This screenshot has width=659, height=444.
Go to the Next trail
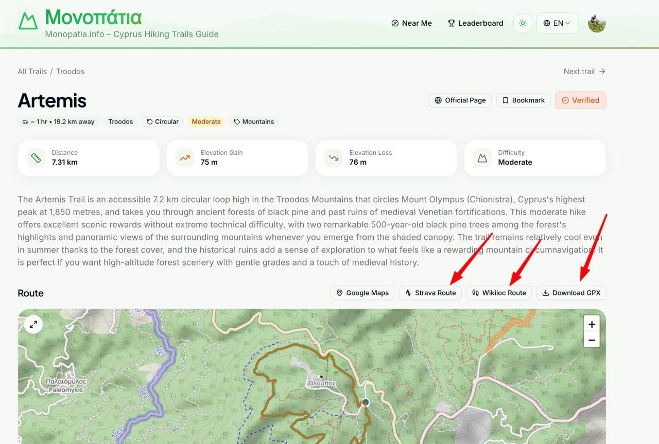click(584, 72)
